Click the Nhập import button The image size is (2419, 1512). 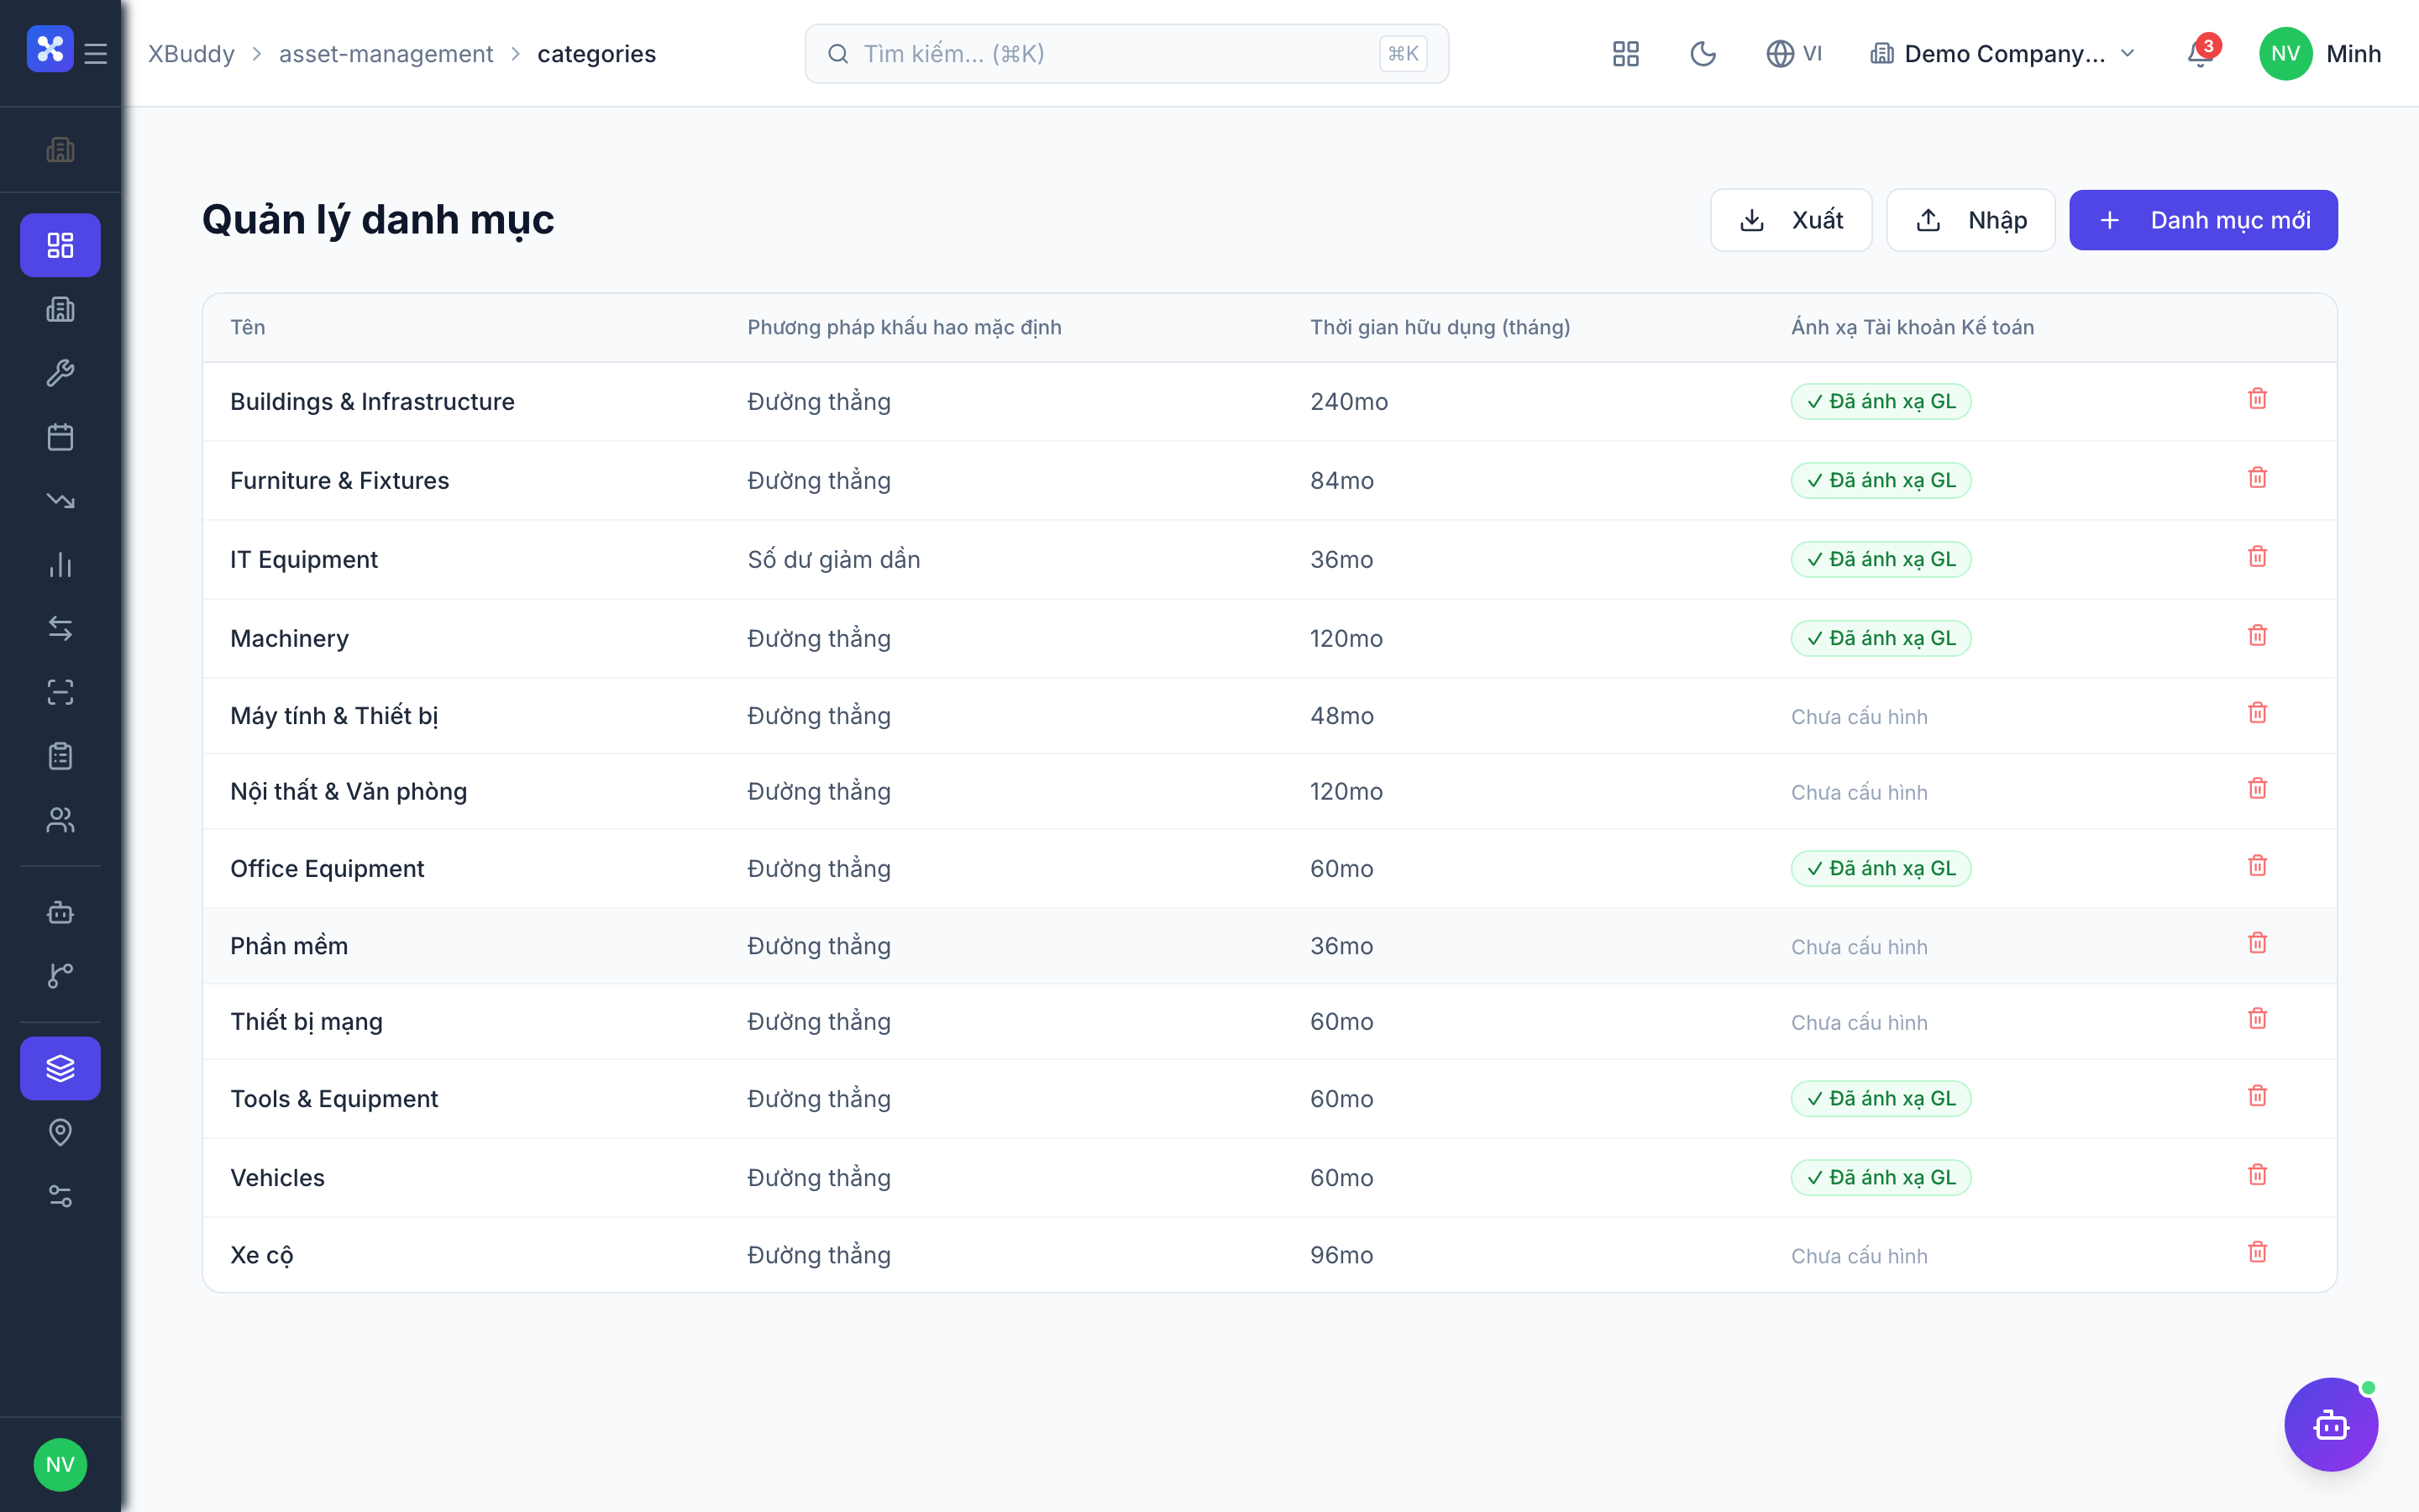[x=1970, y=220]
